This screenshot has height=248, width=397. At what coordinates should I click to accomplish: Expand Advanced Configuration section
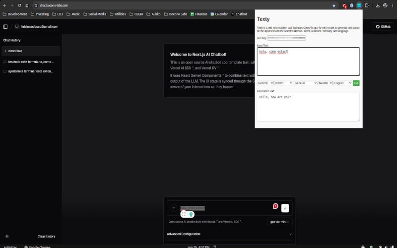click(229, 234)
